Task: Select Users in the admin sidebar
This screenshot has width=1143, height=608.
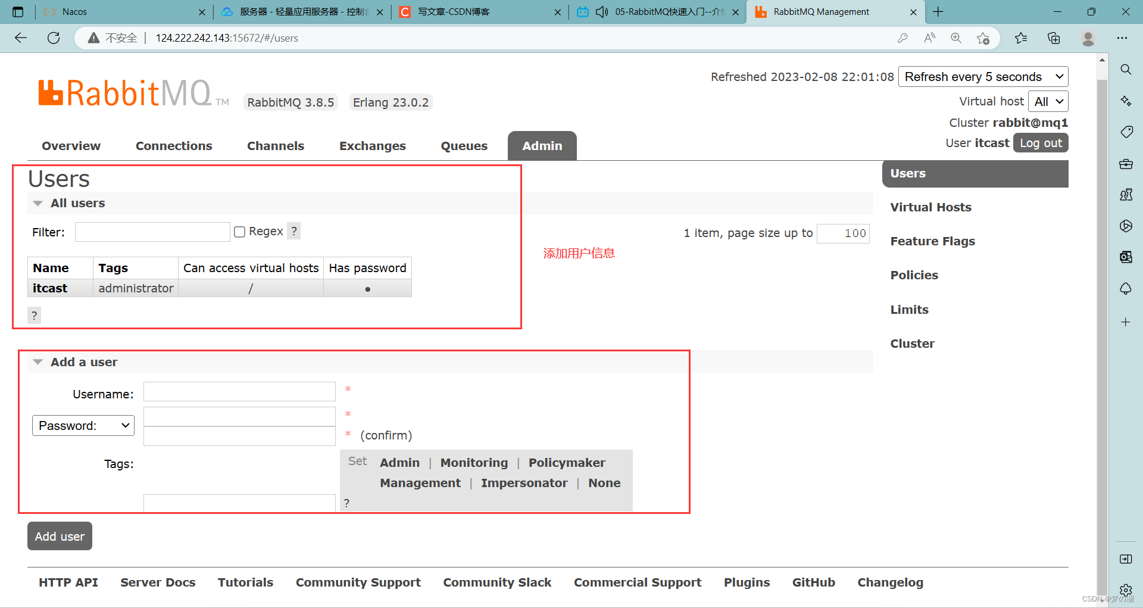Action: [x=975, y=173]
